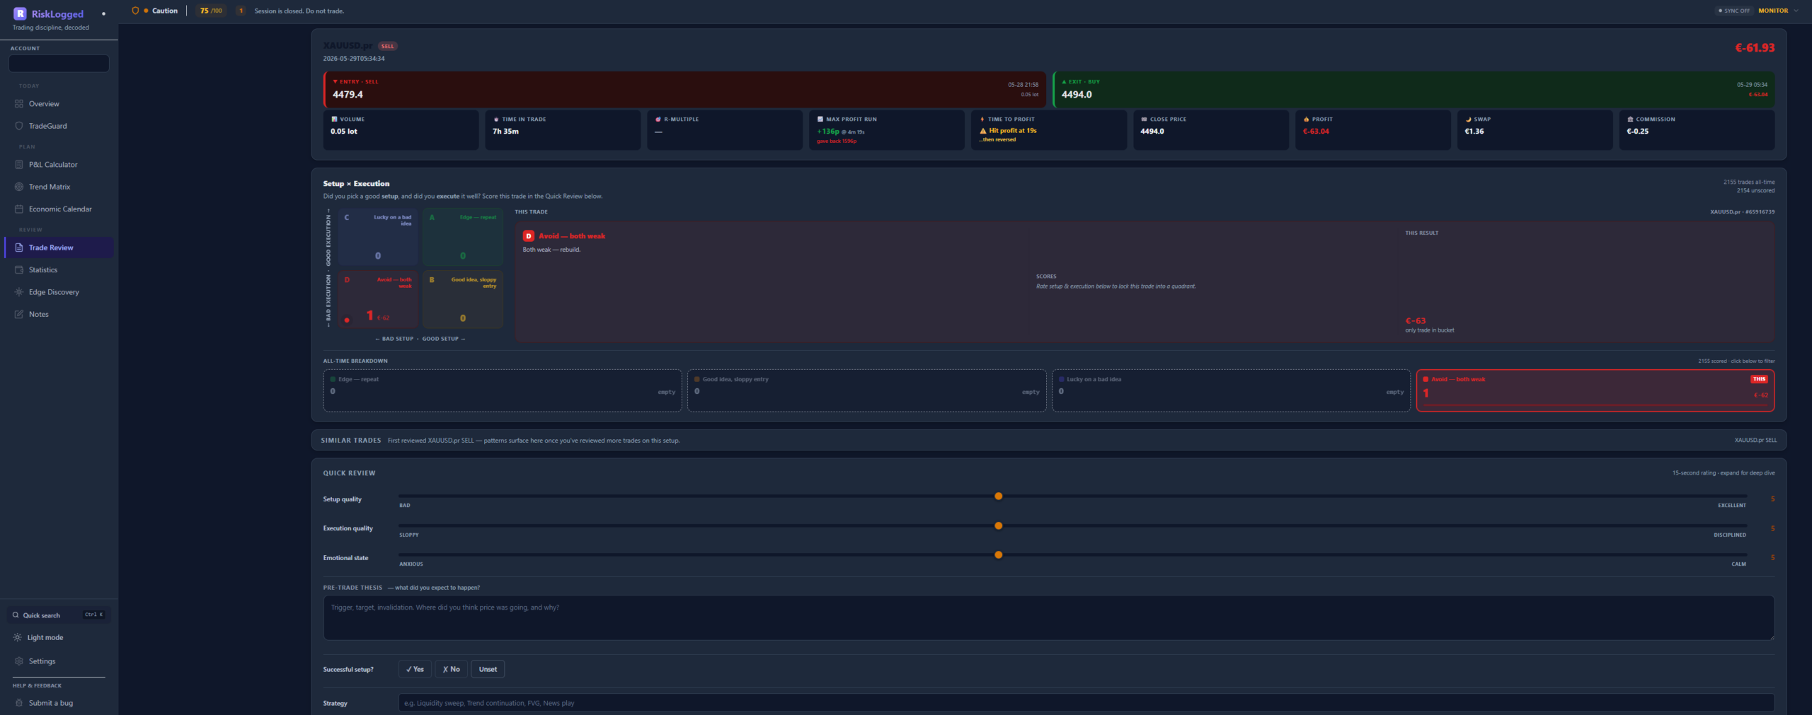Click the P&L Calculator icon
The height and width of the screenshot is (715, 1812).
click(x=19, y=165)
